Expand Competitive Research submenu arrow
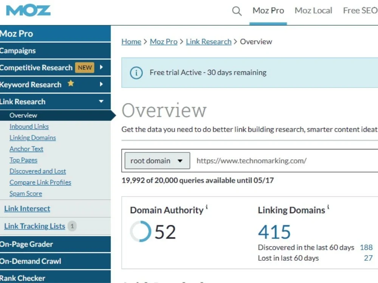Viewport: 378px width, 283px height. click(101, 67)
